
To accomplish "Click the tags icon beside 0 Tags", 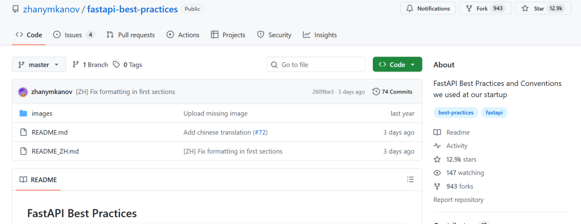I will click(x=116, y=64).
